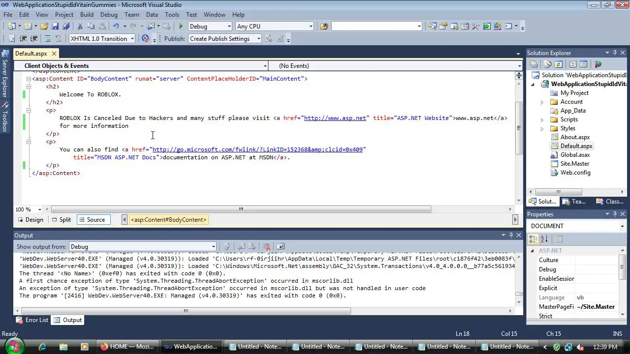Open the Server Explorer side tab
Screen dimensions: 630x354
tap(4, 74)
